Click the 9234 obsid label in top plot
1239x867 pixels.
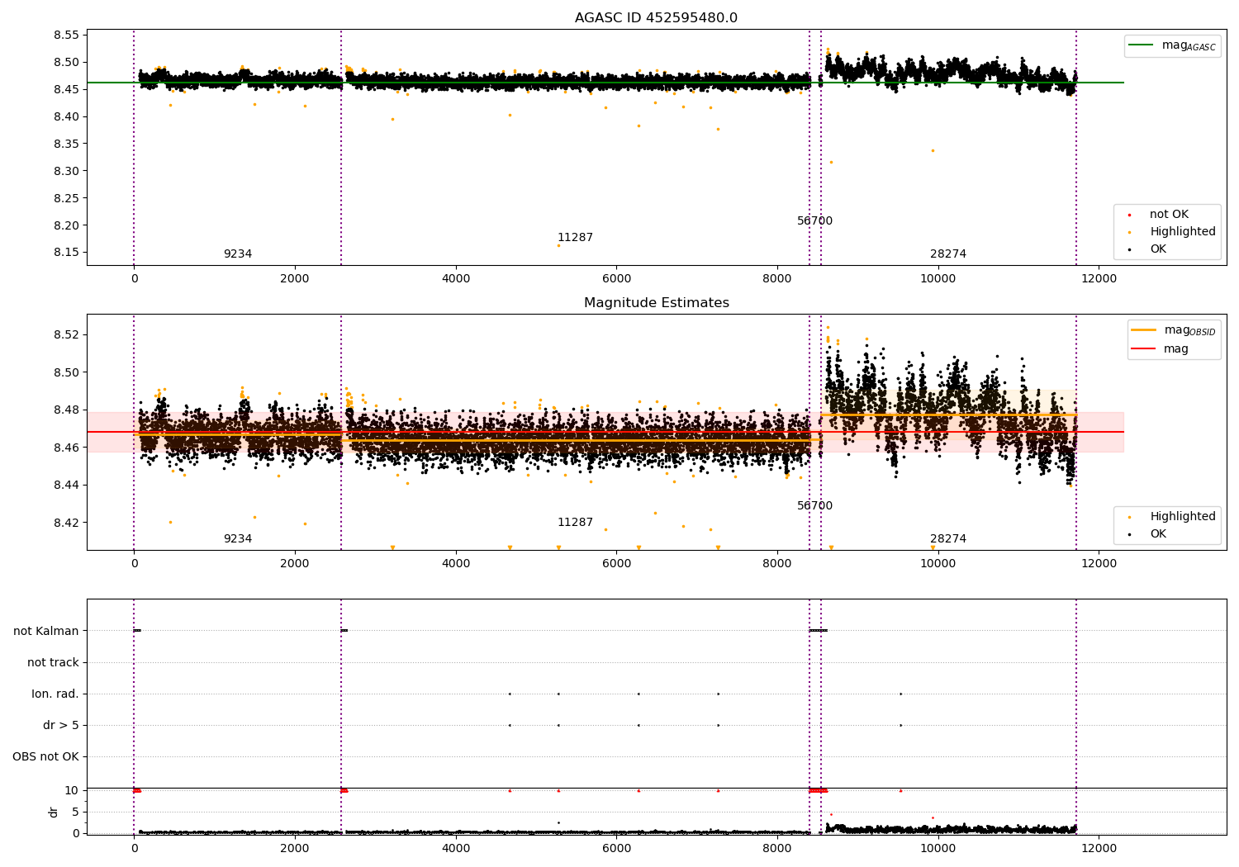pyautogui.click(x=238, y=254)
